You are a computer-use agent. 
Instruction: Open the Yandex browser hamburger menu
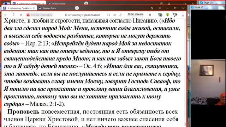click(x=160, y=8)
